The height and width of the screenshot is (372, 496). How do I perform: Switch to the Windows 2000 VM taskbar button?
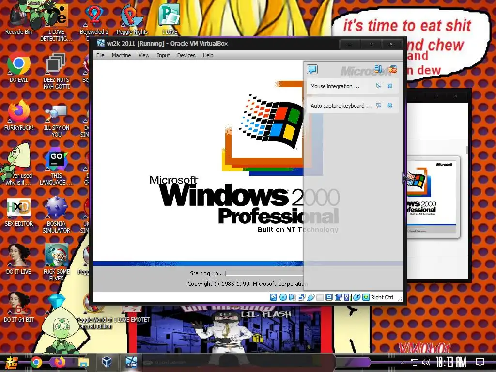(131, 362)
